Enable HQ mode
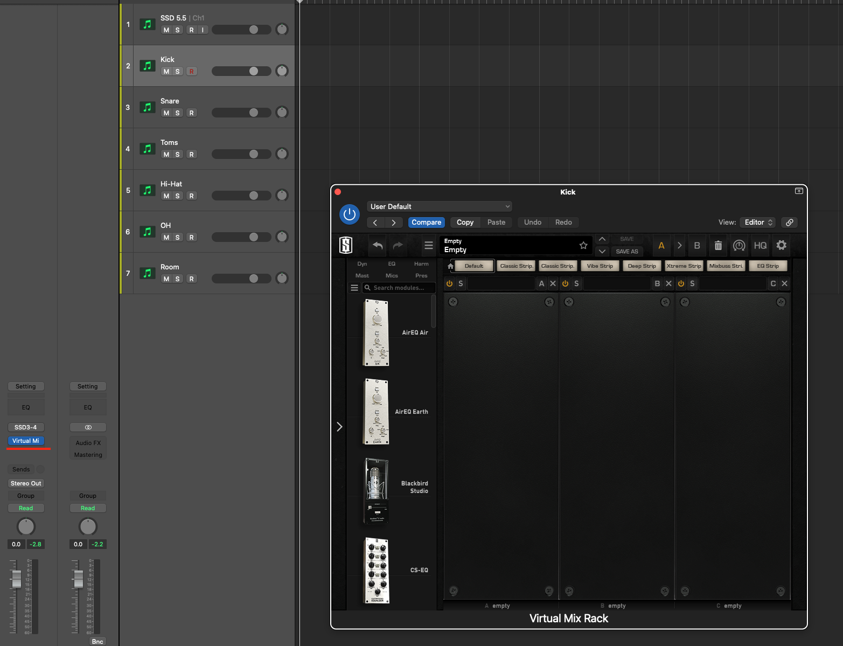 click(760, 245)
